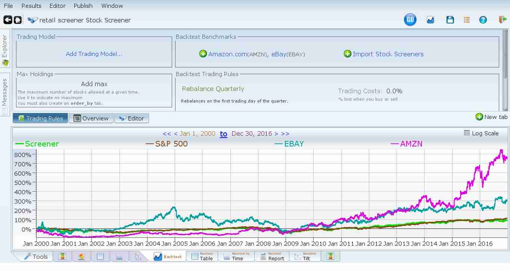
Task: Open the Backtest by Time tab
Action: tap(236, 256)
